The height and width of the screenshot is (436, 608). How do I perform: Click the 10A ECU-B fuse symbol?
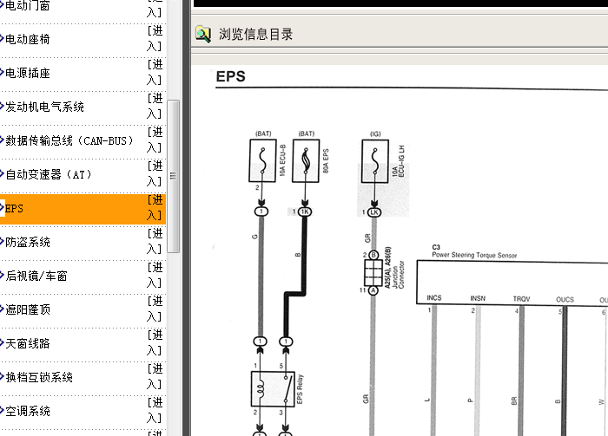tap(262, 160)
